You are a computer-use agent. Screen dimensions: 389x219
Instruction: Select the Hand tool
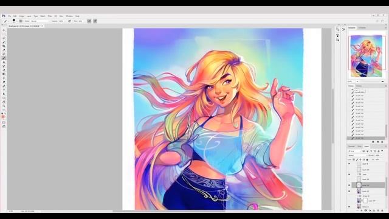coord(4,102)
